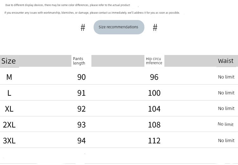Click the XL size row label
The width and height of the screenshot is (238, 165).
(9, 109)
